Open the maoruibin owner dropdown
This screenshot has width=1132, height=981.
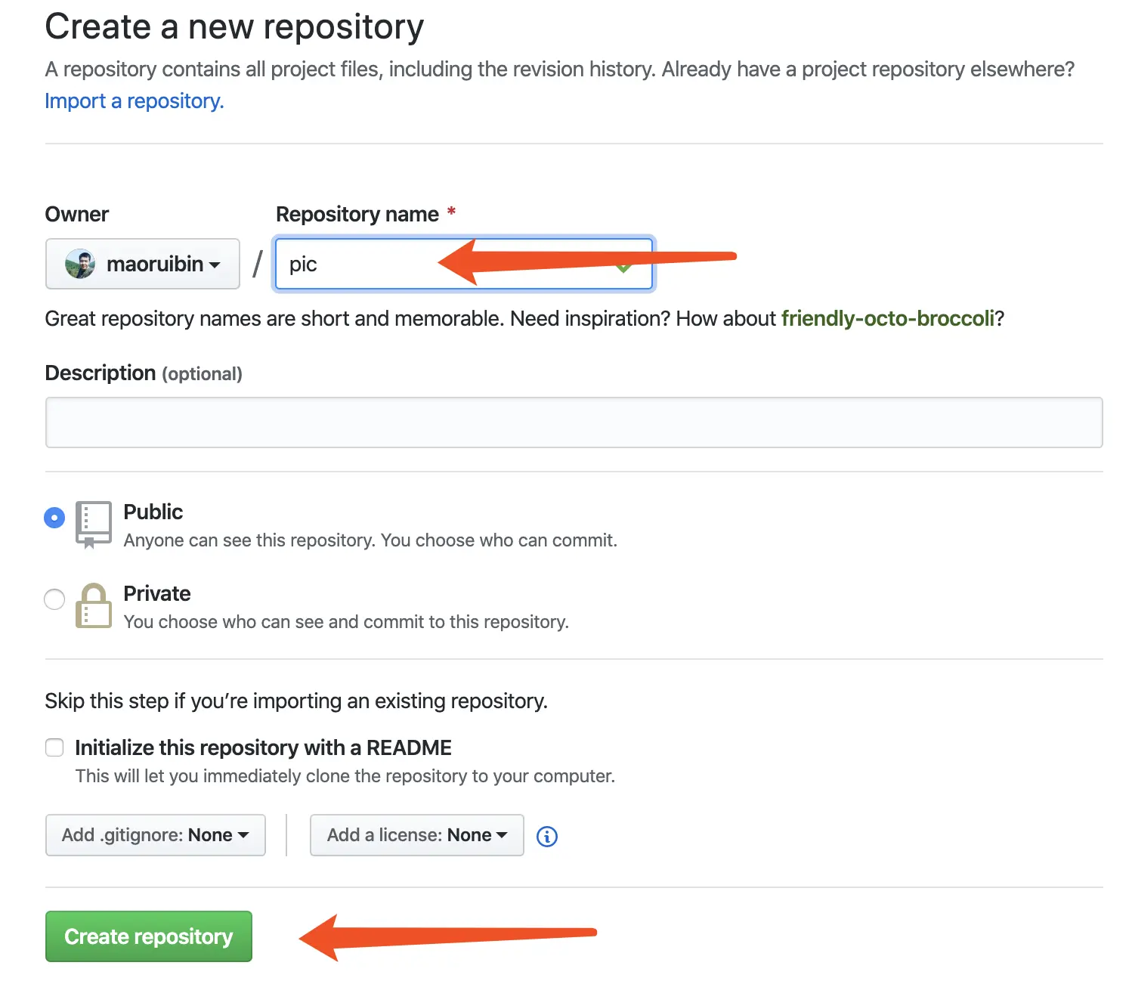[x=143, y=264]
